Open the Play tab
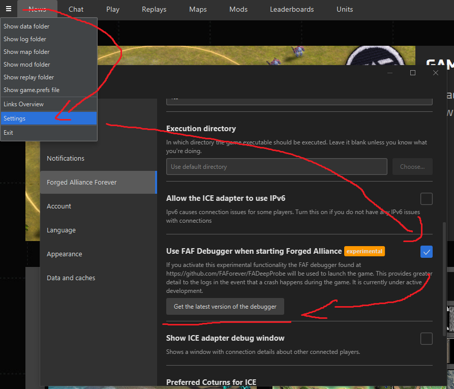454x389 pixels. [113, 9]
